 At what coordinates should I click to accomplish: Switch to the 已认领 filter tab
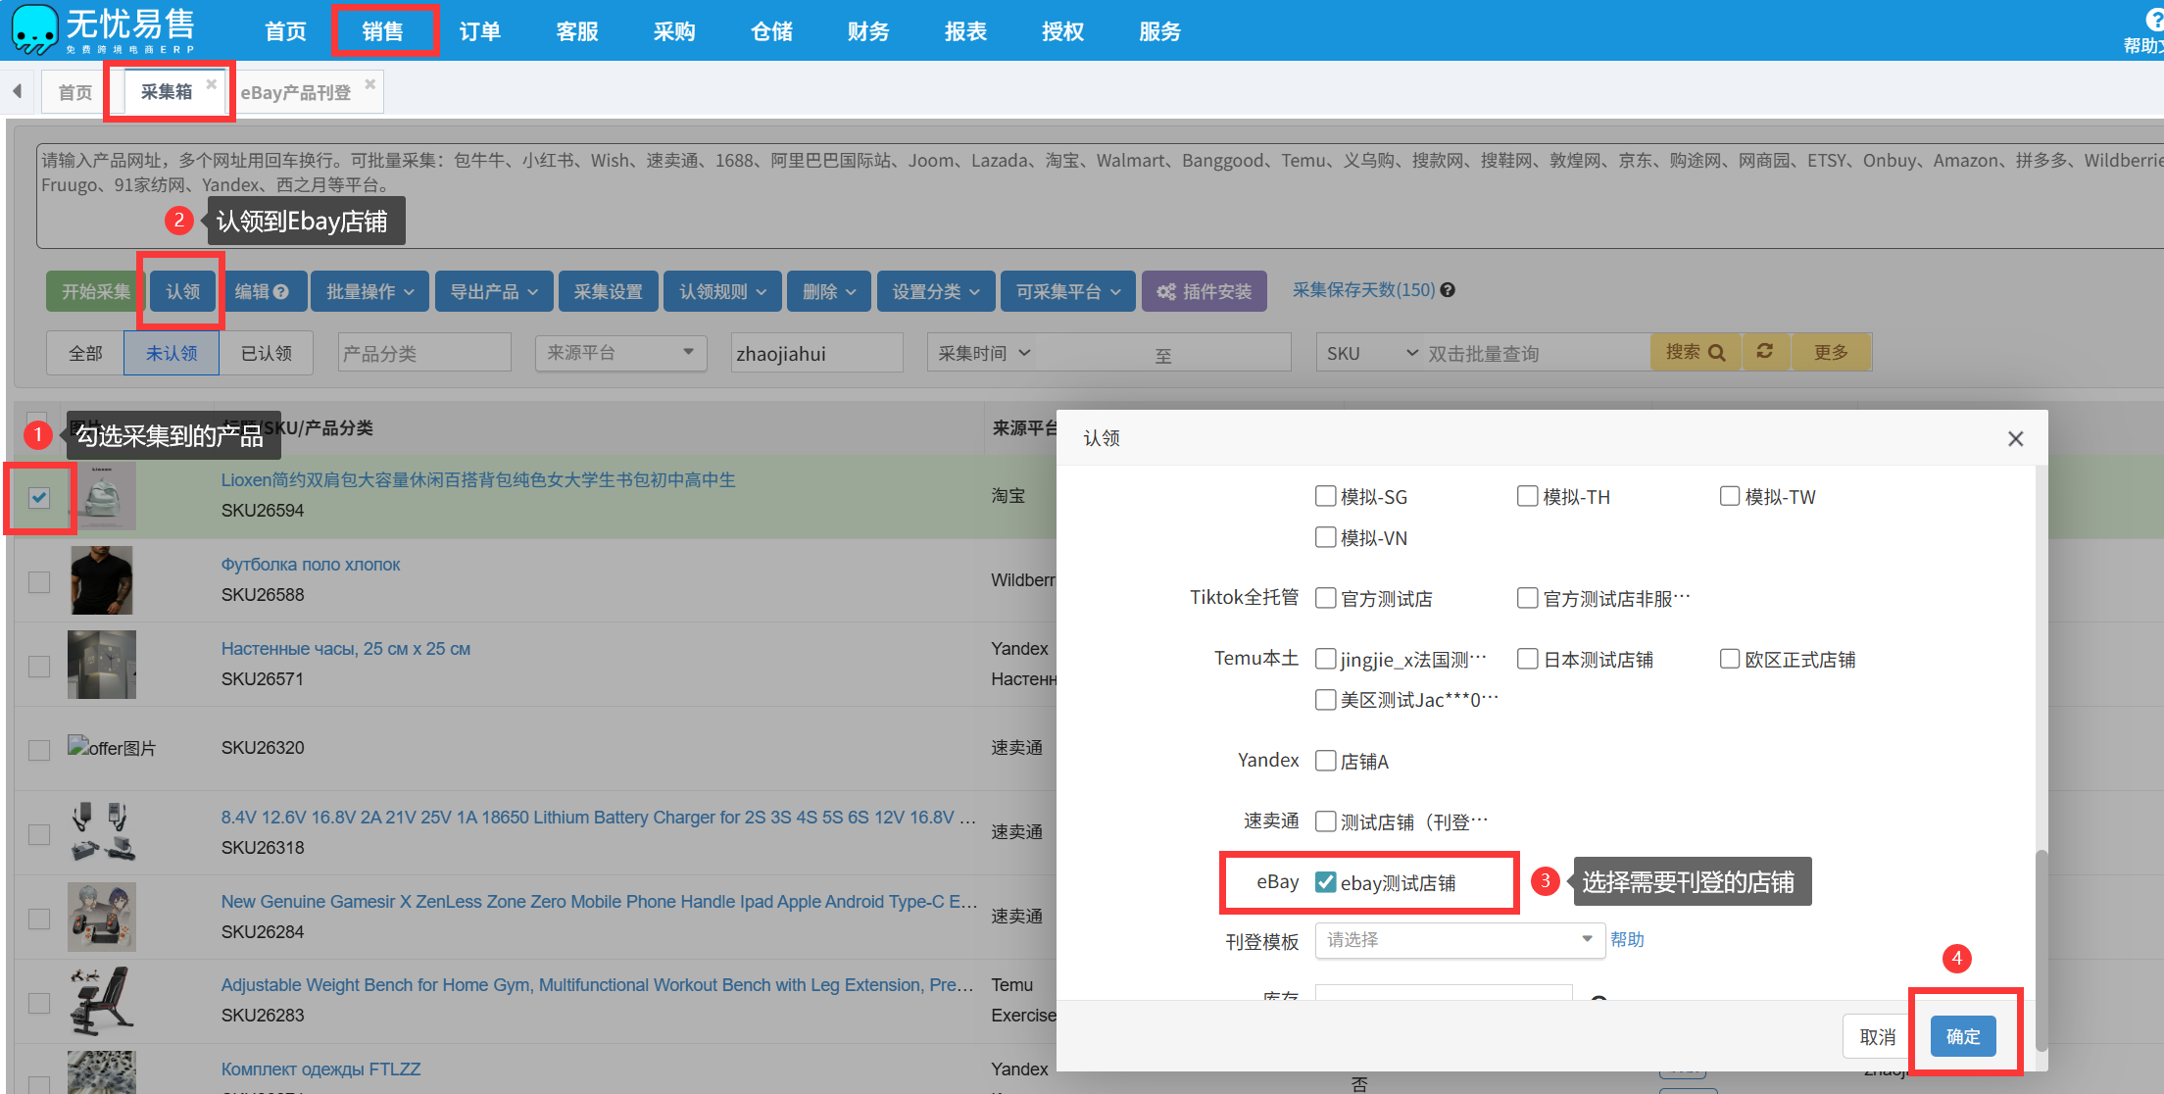pyautogui.click(x=267, y=353)
